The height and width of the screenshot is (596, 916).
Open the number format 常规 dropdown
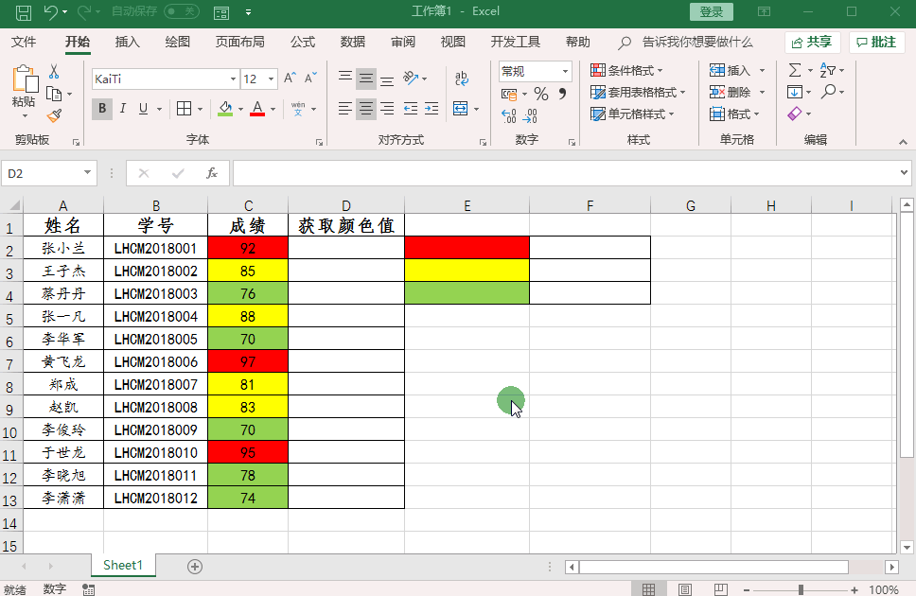click(x=565, y=71)
